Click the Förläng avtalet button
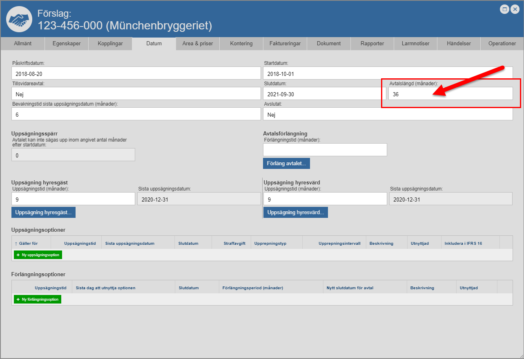This screenshot has width=524, height=359. [x=286, y=163]
